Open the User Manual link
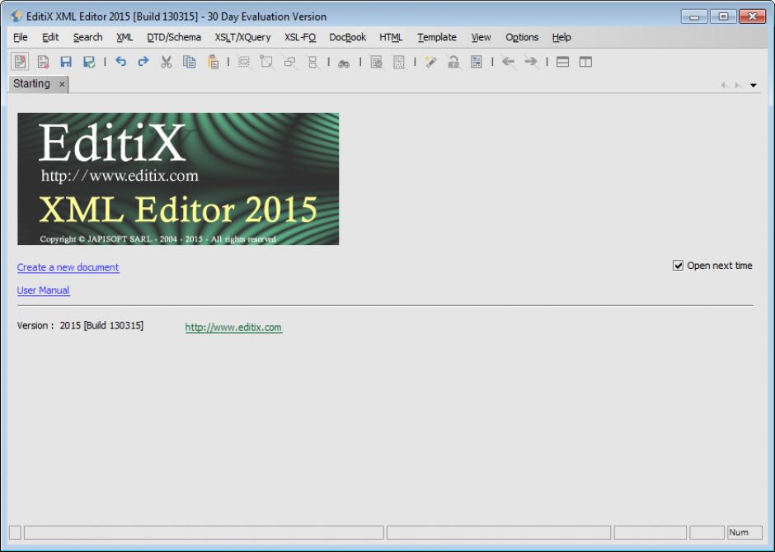Screen dimensions: 775x552 [x=43, y=290]
